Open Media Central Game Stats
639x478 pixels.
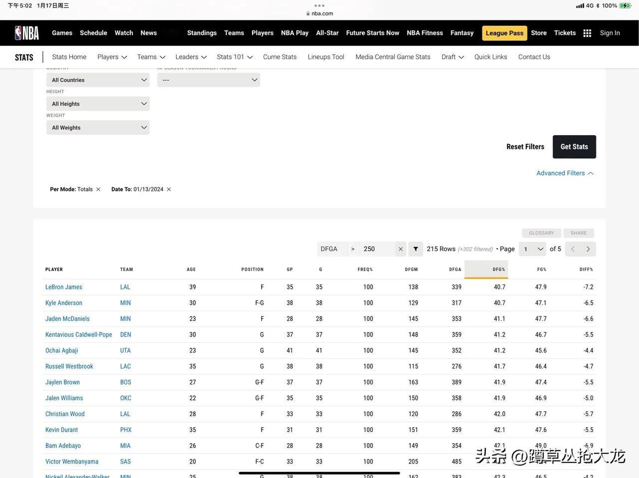click(x=393, y=57)
